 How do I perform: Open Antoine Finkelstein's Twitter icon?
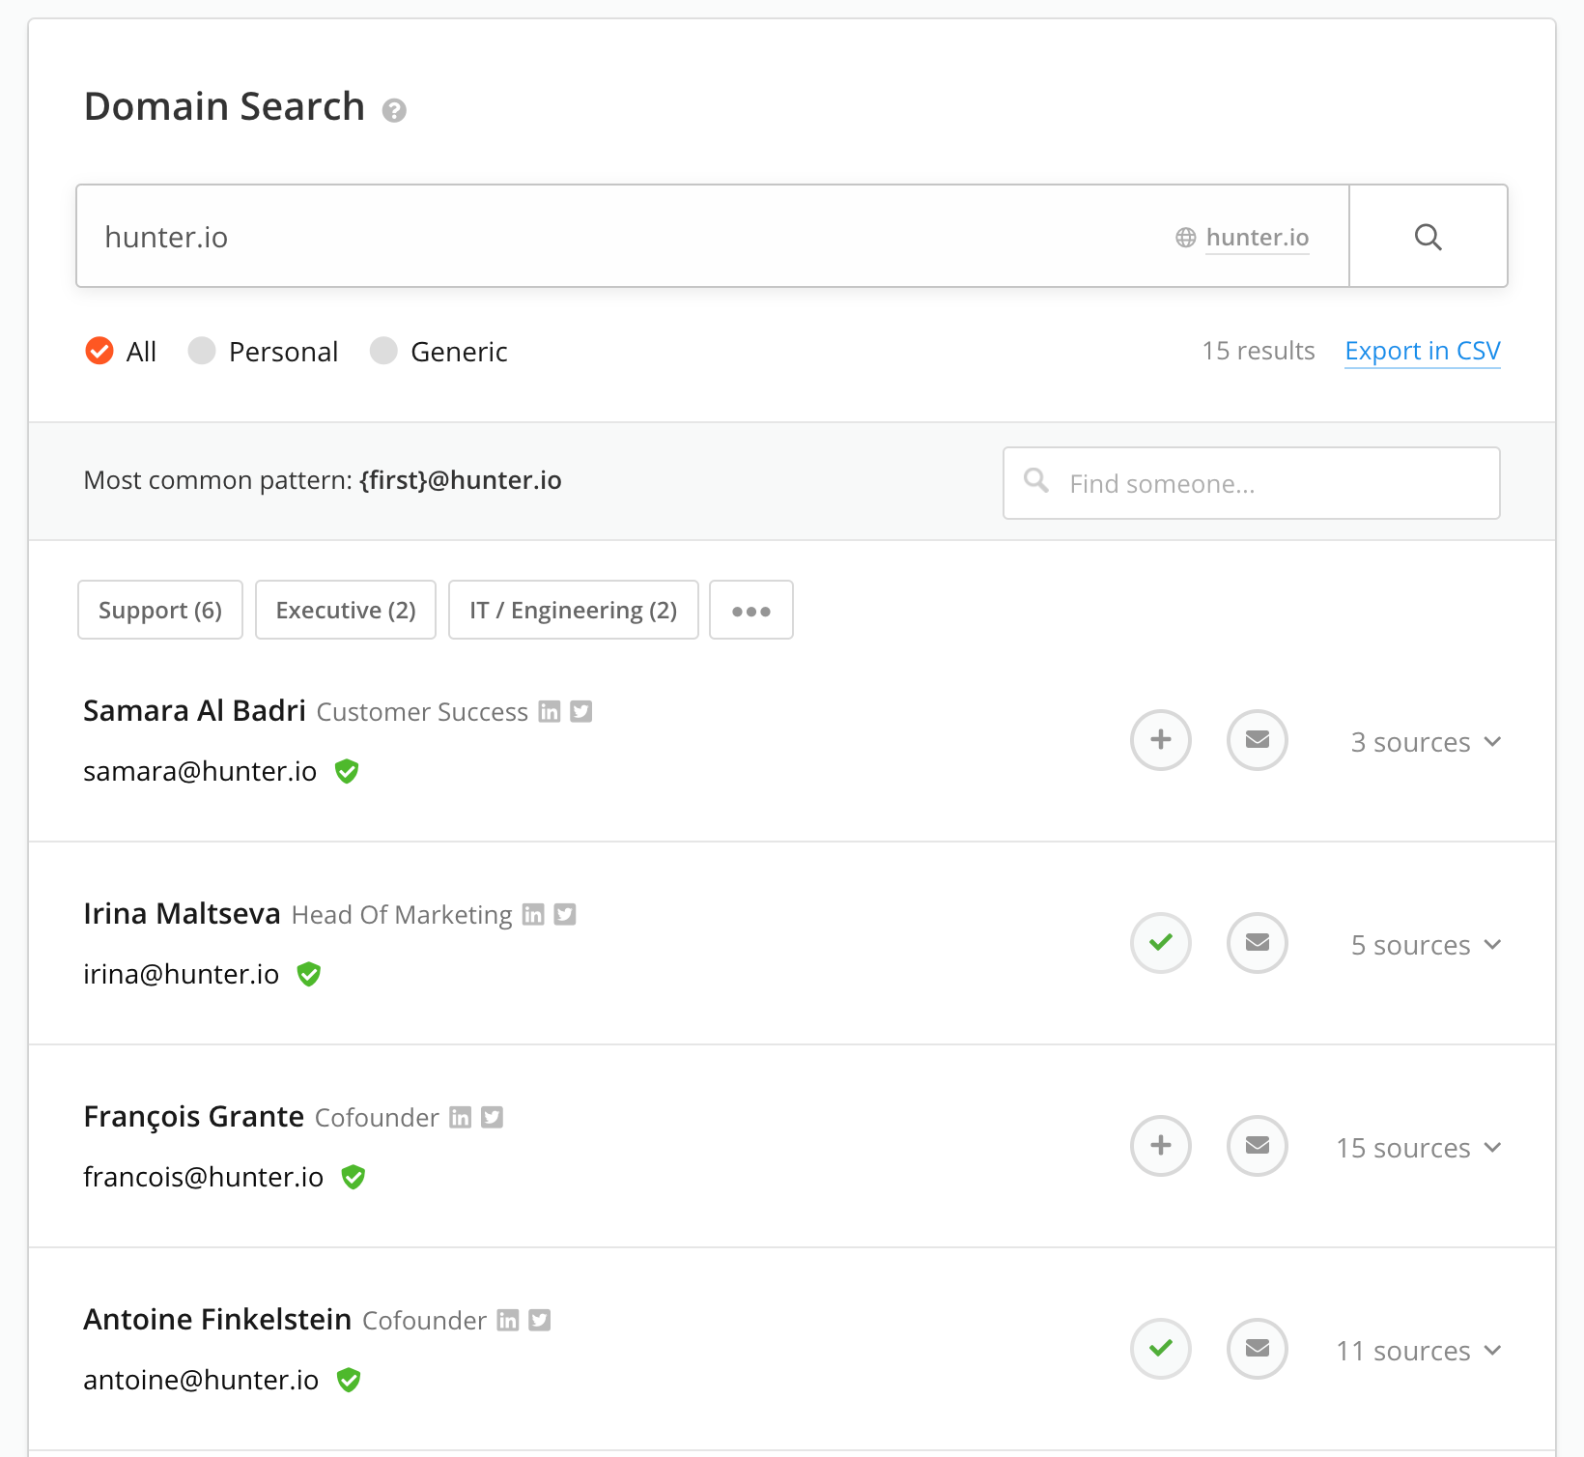coord(540,1321)
